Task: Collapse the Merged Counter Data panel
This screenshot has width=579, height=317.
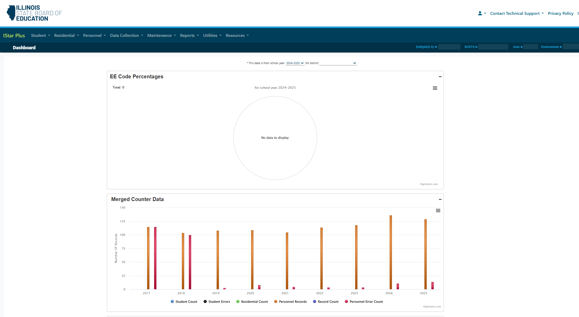Action: pyautogui.click(x=440, y=199)
